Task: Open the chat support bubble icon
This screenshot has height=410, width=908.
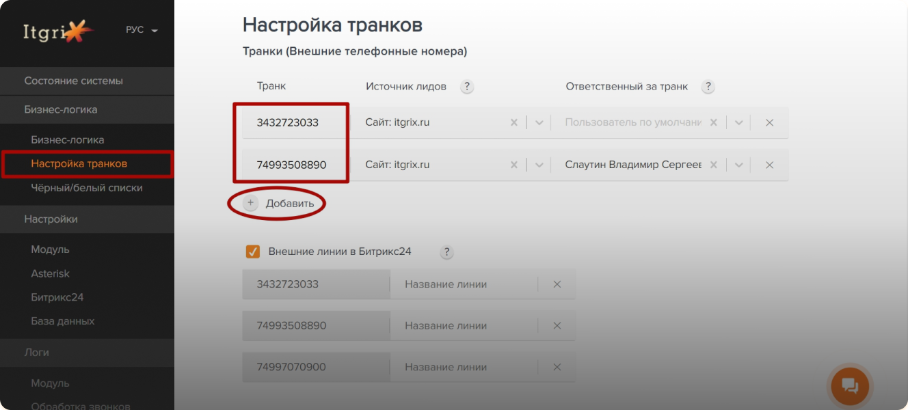Action: tap(849, 386)
